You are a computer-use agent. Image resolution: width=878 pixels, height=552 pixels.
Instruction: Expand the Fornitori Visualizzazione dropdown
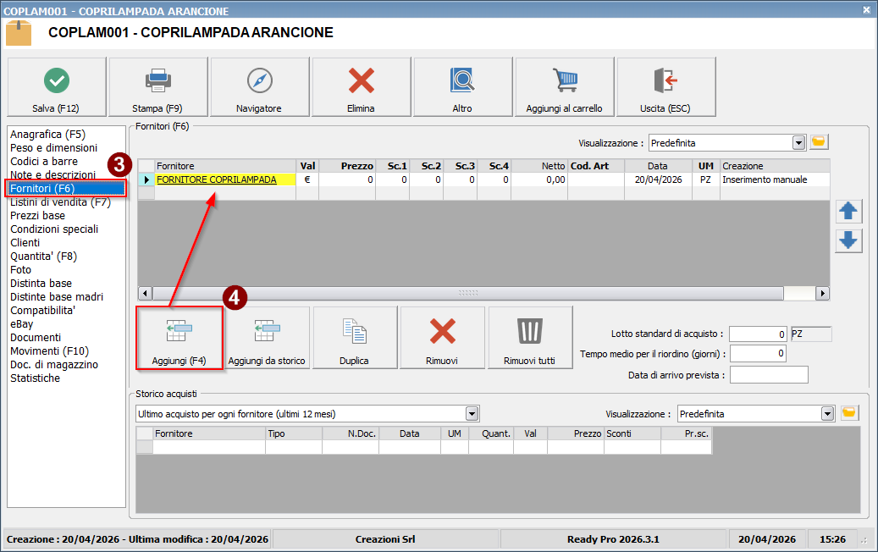(798, 142)
